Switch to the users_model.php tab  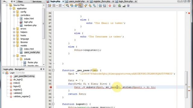[x=77, y=1]
